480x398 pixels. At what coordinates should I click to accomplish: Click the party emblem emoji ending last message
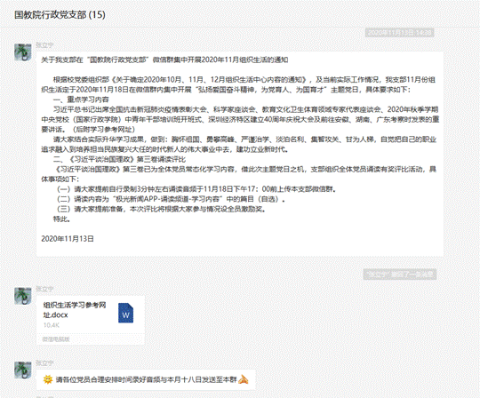(243, 379)
